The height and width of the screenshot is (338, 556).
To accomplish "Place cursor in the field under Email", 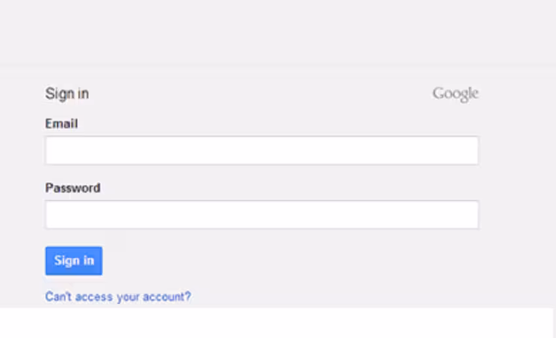I will click(262, 151).
